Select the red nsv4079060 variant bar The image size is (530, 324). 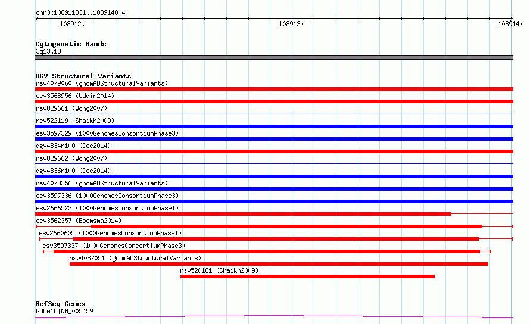(x=274, y=89)
